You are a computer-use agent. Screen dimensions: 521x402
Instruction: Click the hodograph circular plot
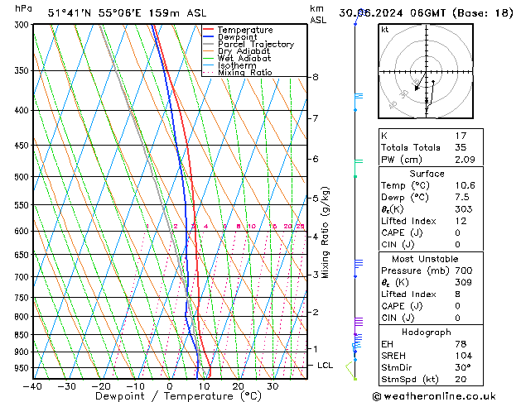coord(426,72)
